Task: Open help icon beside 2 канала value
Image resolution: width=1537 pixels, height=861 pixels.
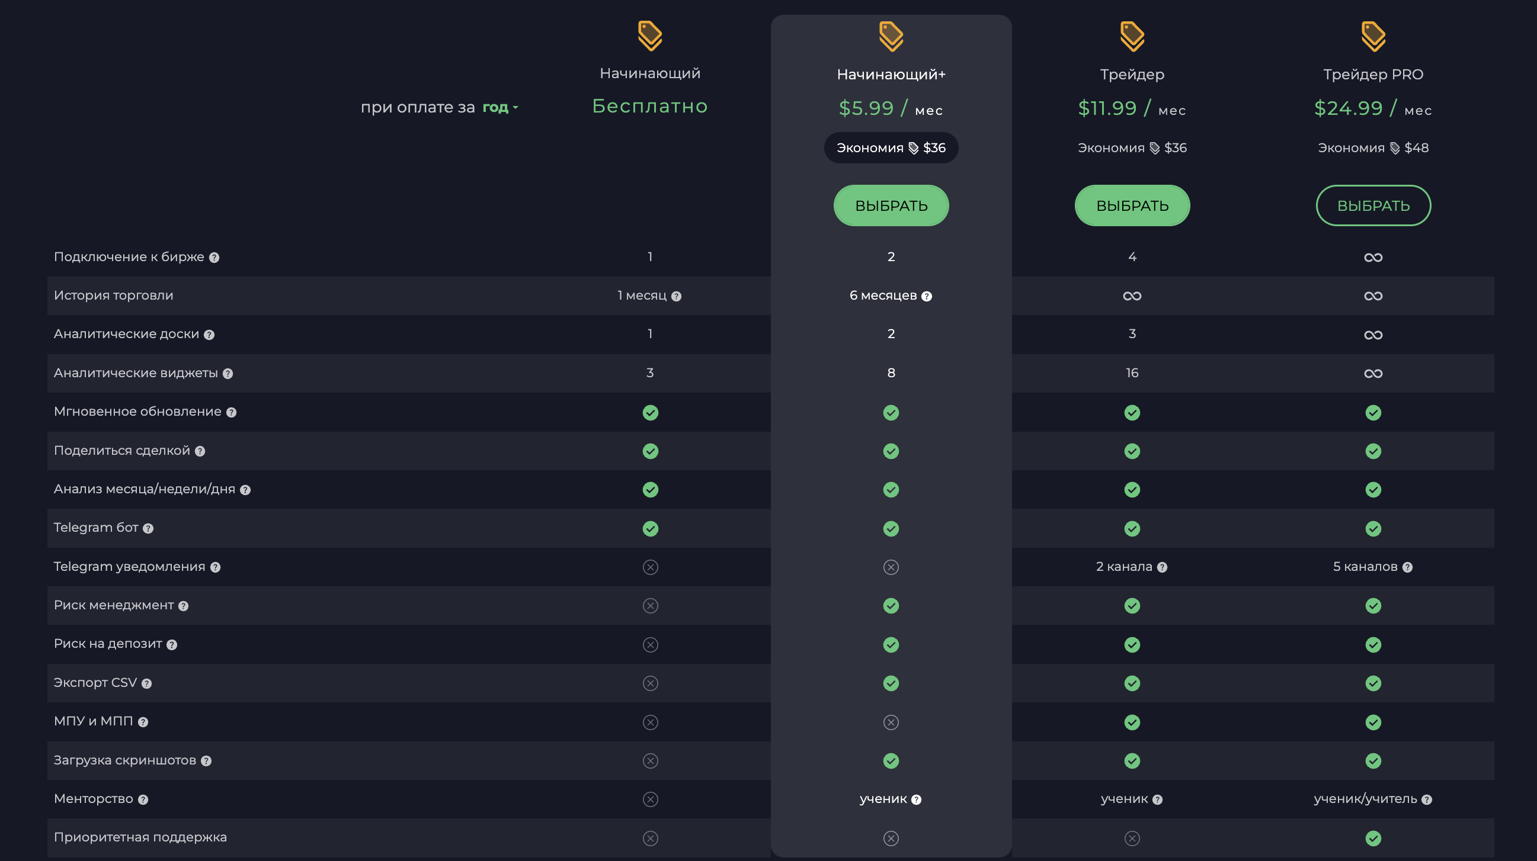Action: [1163, 568]
